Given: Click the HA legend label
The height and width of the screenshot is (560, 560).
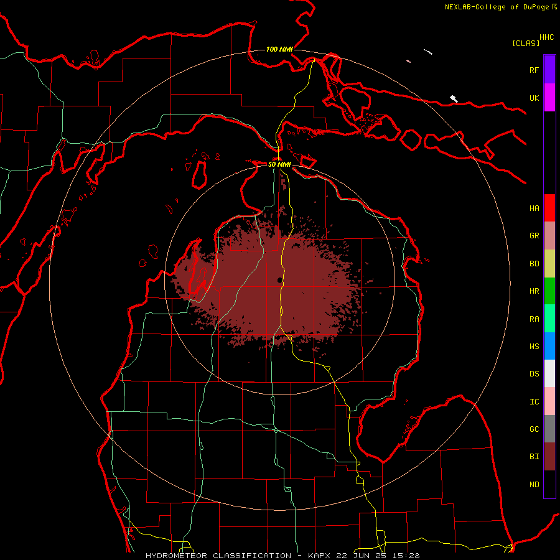Looking at the screenshot, I should (534, 208).
